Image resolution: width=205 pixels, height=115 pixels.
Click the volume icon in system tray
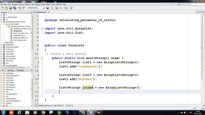191,112
